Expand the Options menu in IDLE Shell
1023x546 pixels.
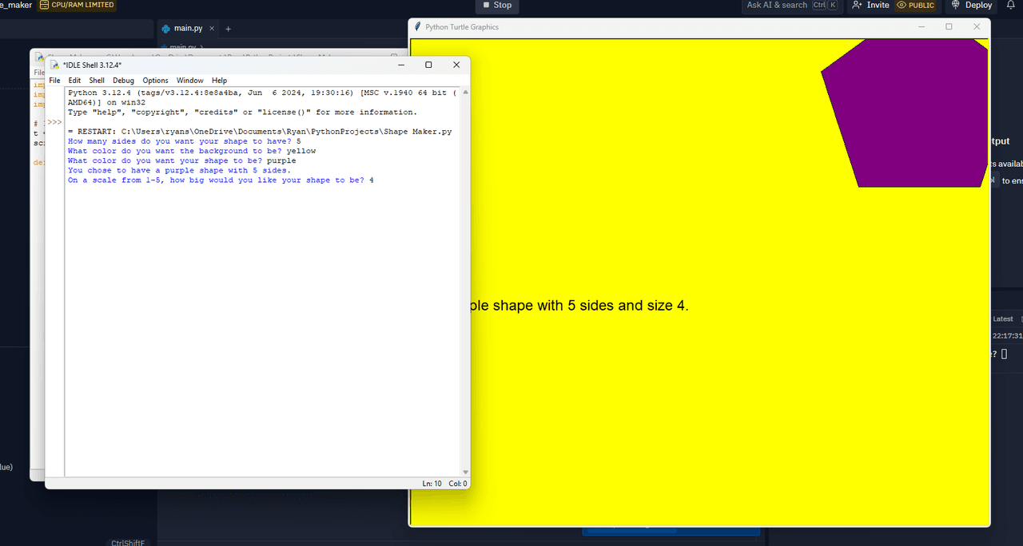(x=155, y=81)
